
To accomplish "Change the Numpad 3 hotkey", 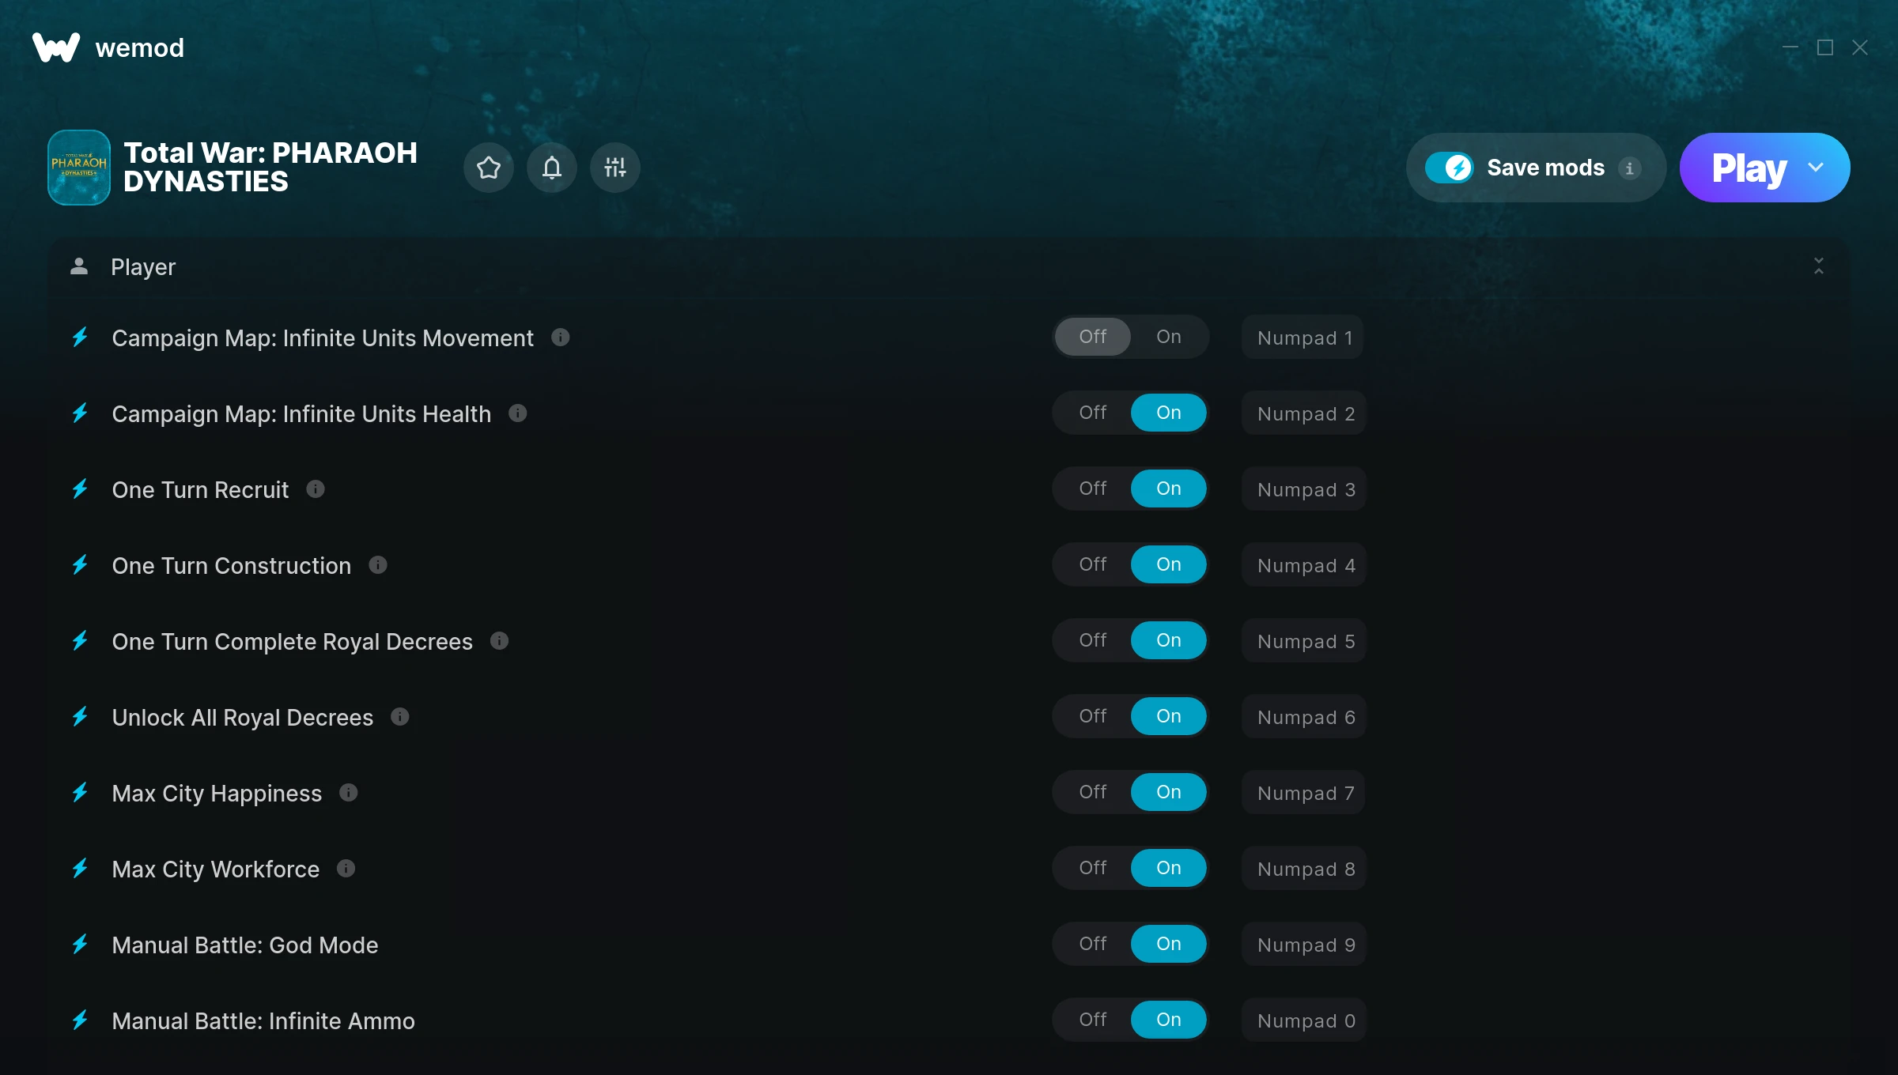I will click(x=1305, y=489).
